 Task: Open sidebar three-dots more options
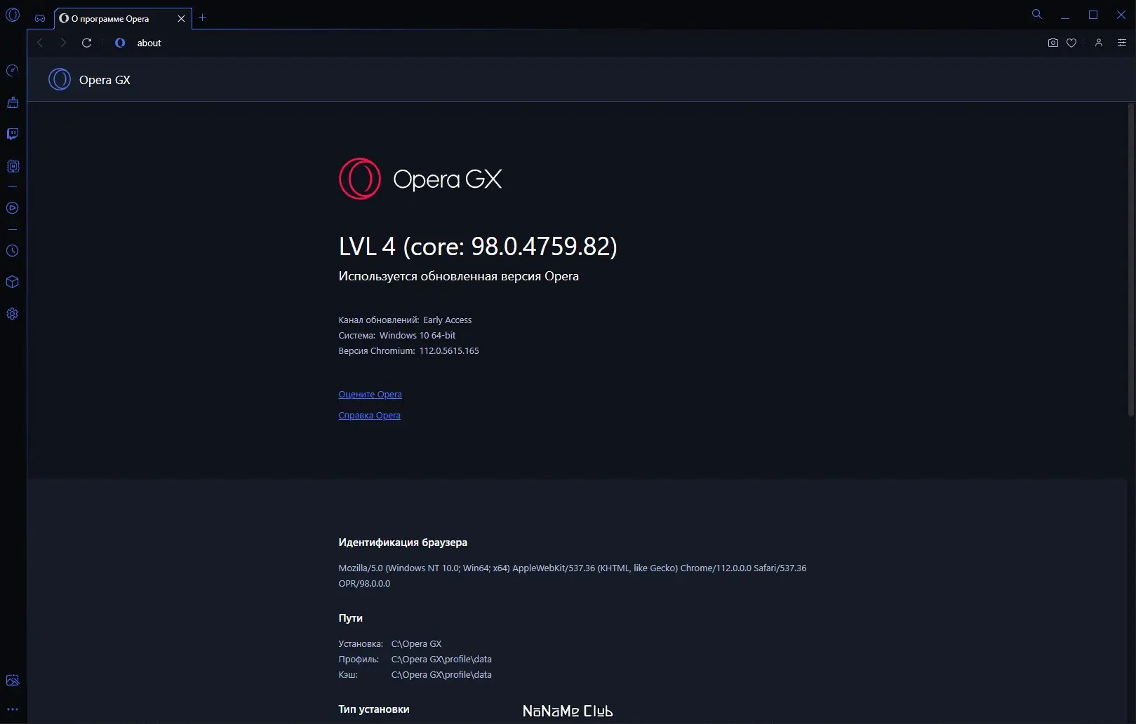13,709
